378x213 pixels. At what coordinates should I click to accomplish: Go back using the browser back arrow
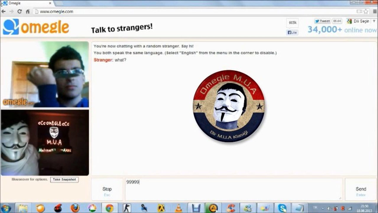pos(4,12)
